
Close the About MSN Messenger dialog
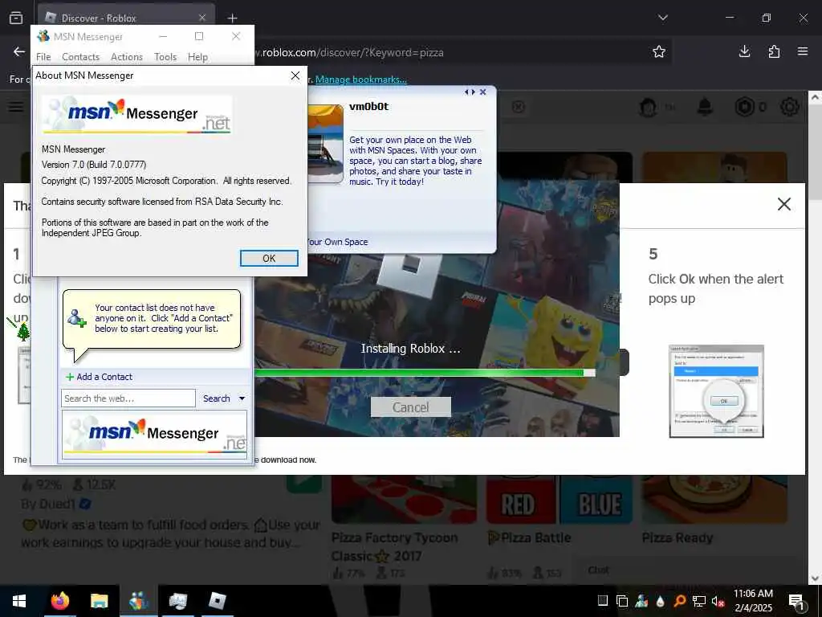click(295, 76)
